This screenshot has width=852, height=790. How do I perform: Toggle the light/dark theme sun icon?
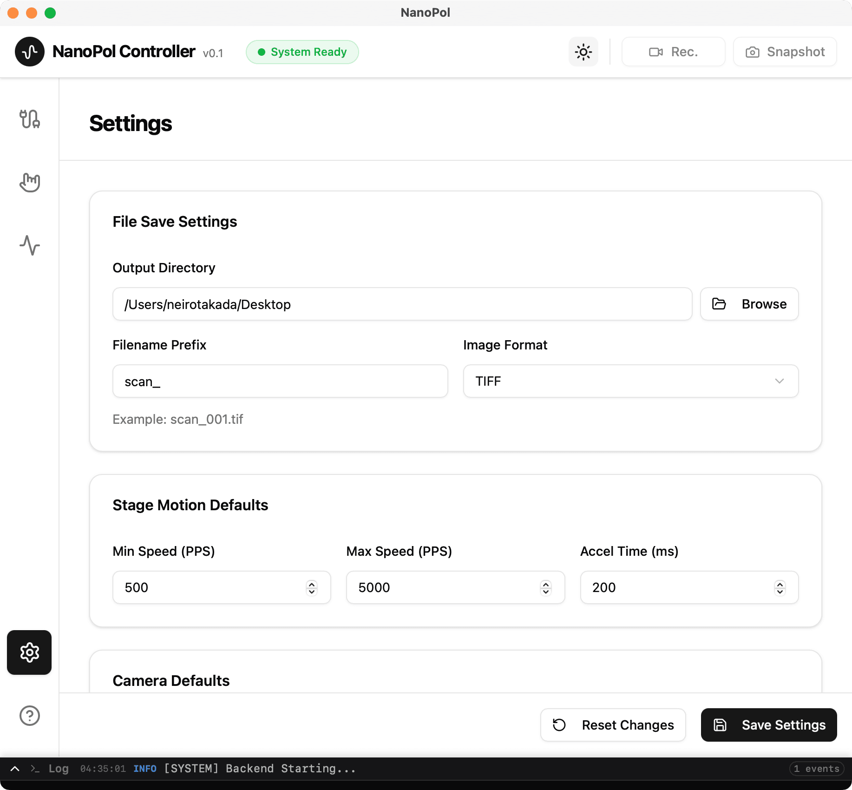(x=583, y=52)
